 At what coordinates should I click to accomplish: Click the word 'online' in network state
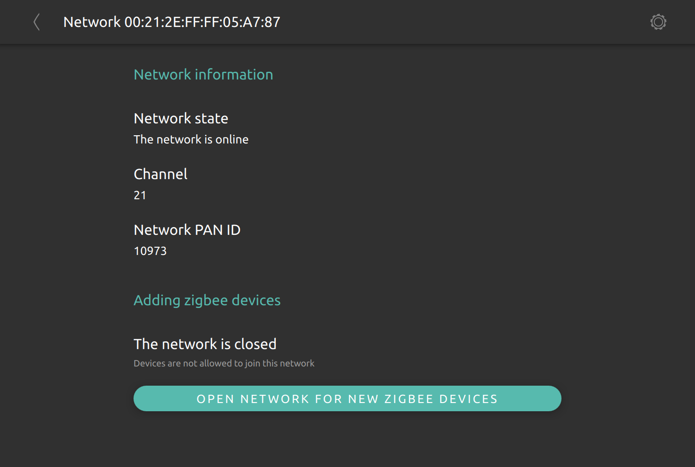pyautogui.click(x=232, y=139)
